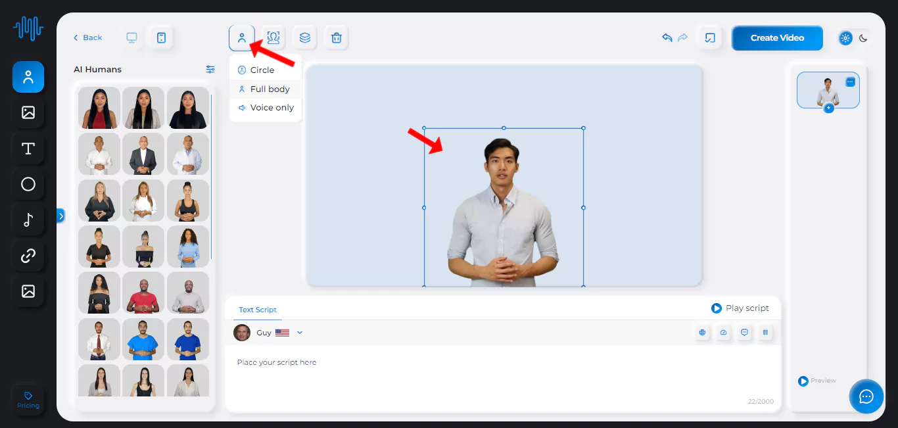Select Circle avatar style option

pos(266,70)
